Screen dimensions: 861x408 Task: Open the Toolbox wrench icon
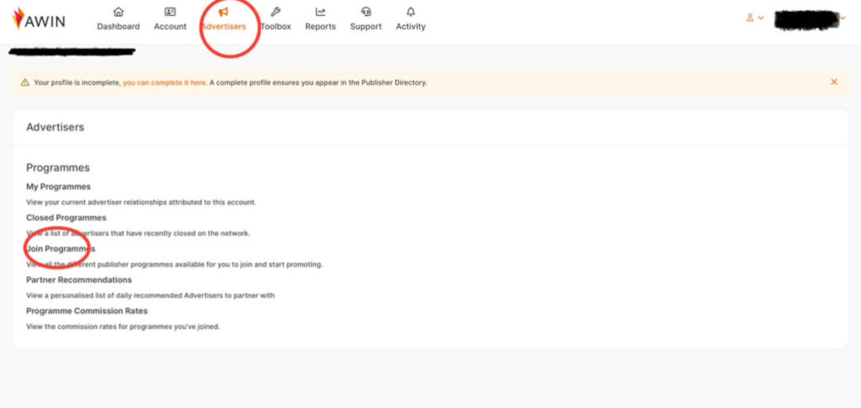click(x=275, y=12)
